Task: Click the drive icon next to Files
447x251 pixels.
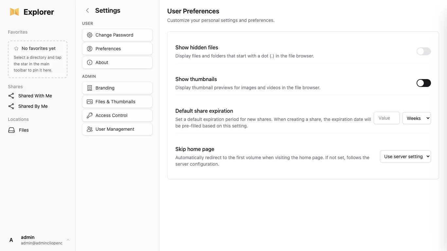Action: [11, 130]
